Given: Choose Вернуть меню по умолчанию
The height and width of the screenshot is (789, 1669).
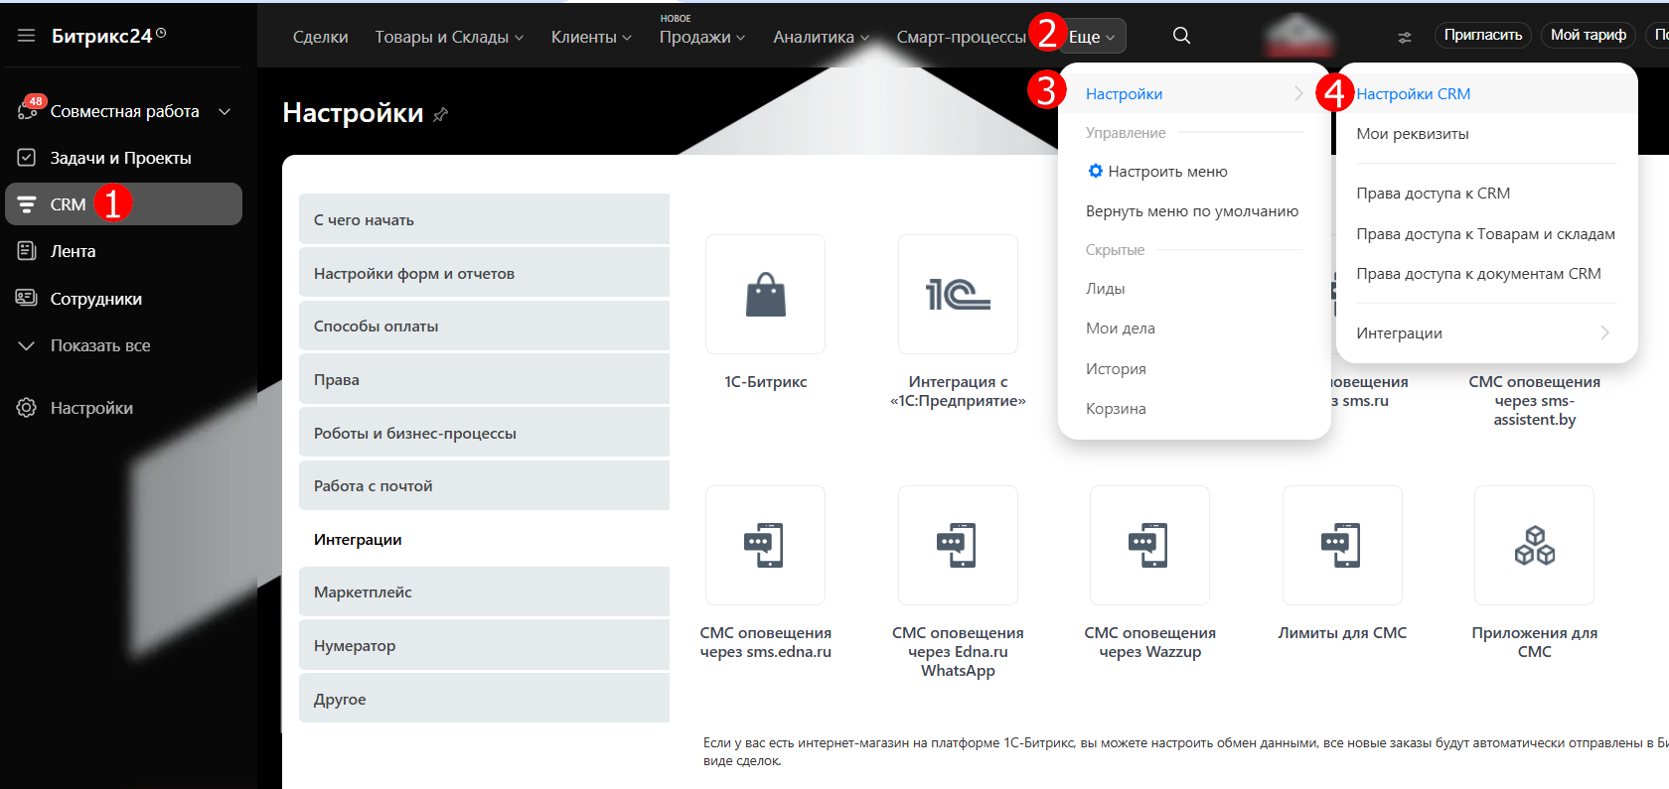Looking at the screenshot, I should pos(1192,210).
